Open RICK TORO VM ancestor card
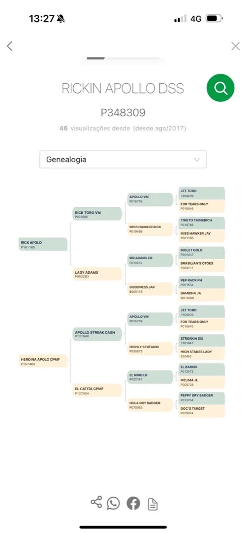Image resolution: width=246 pixels, height=533 pixels. pos(98,214)
